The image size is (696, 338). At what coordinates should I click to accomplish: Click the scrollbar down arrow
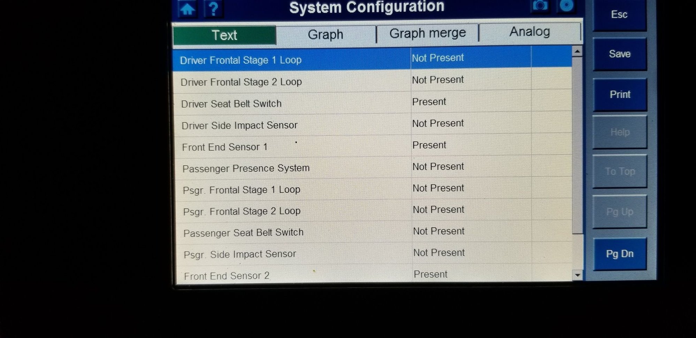tap(578, 275)
